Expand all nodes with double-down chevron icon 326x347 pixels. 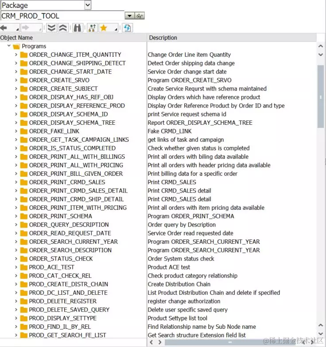(51, 28)
